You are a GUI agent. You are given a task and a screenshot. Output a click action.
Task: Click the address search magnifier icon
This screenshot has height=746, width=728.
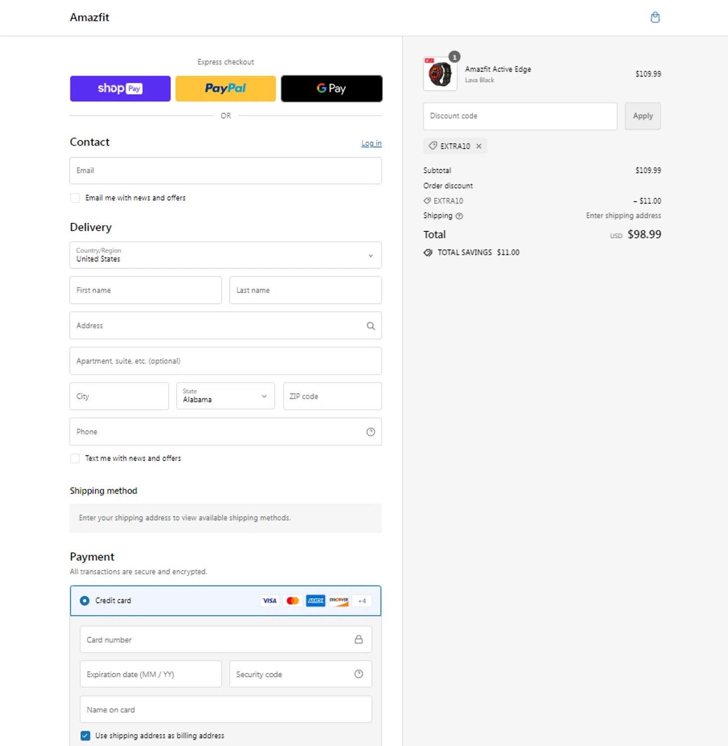[x=370, y=326]
